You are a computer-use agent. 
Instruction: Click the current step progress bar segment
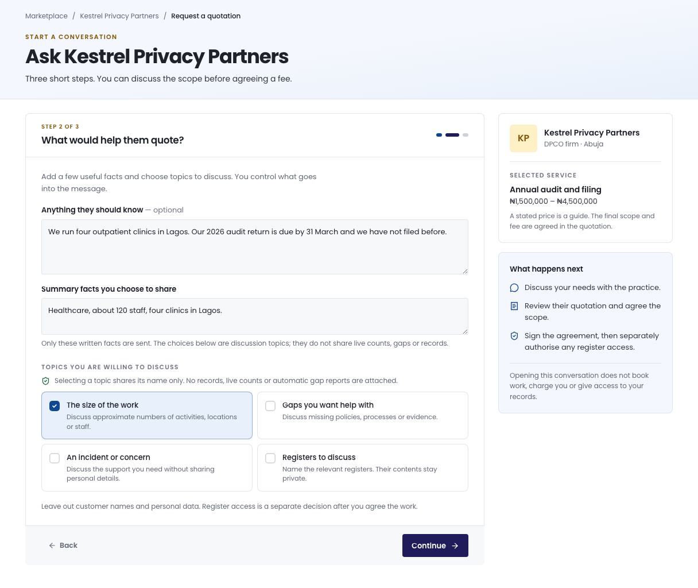(x=452, y=135)
